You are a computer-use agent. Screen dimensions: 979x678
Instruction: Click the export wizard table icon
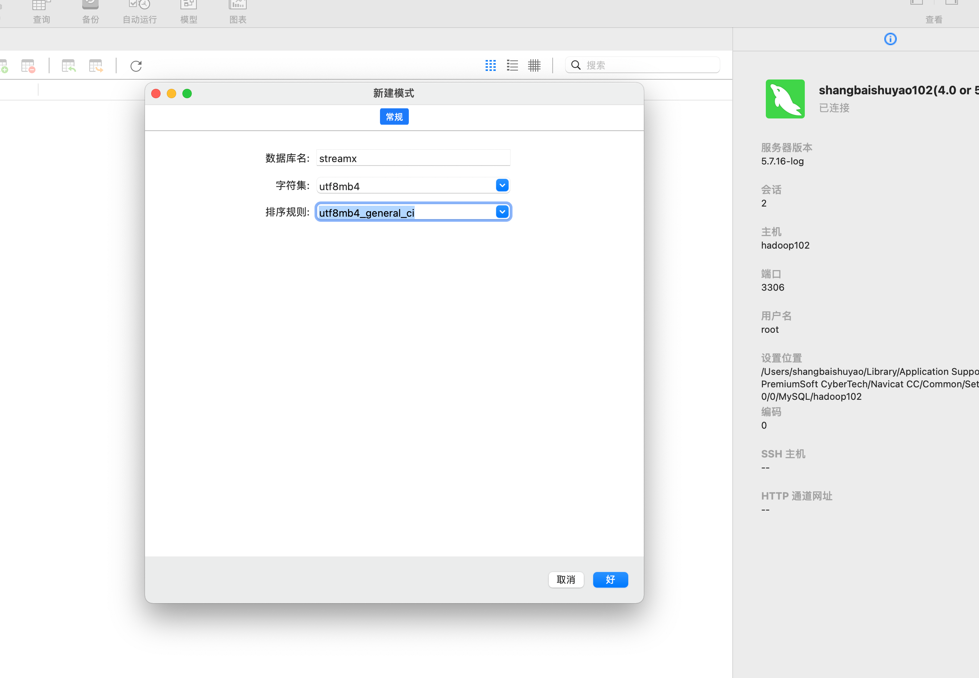click(x=96, y=66)
